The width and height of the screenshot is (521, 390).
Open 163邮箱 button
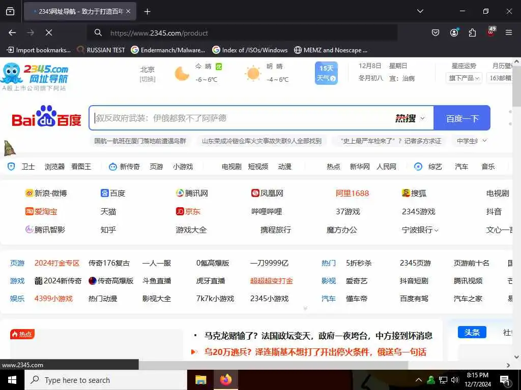[500, 78]
